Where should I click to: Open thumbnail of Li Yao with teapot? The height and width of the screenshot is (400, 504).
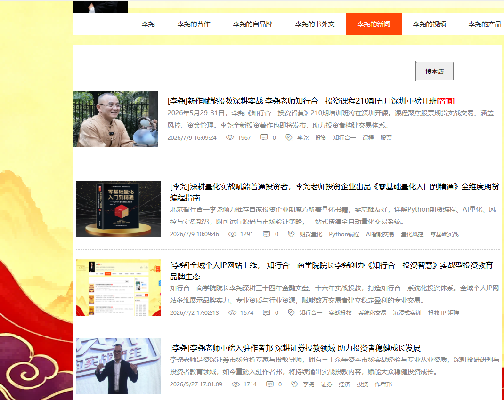[x=116, y=119]
